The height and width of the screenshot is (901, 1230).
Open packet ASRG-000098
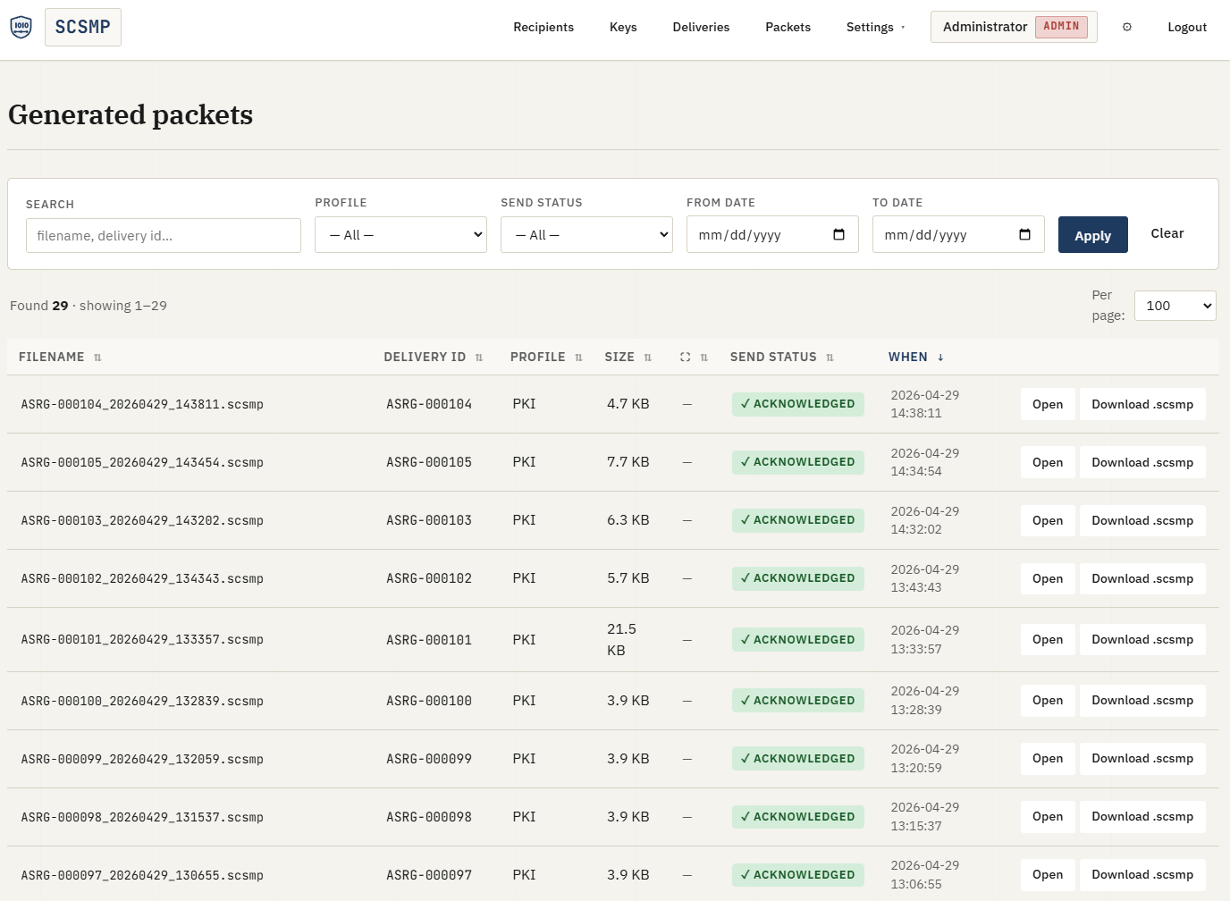click(1048, 817)
